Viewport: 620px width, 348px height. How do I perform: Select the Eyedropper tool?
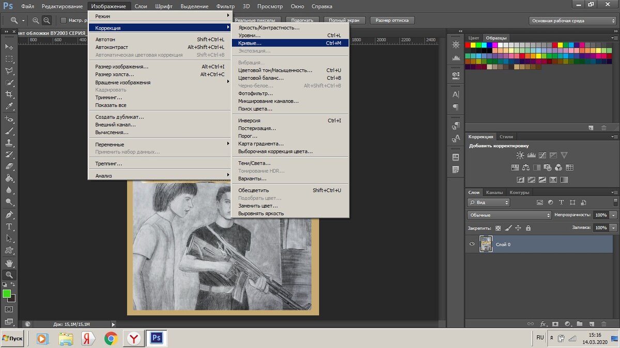[x=9, y=107]
